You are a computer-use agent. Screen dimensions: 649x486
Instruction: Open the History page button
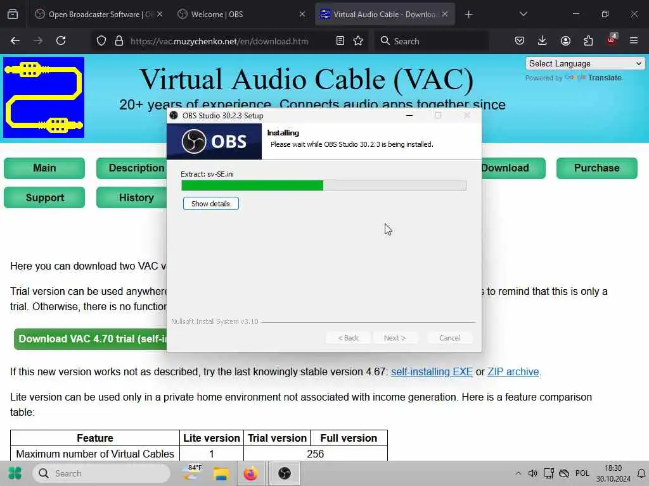click(132, 197)
